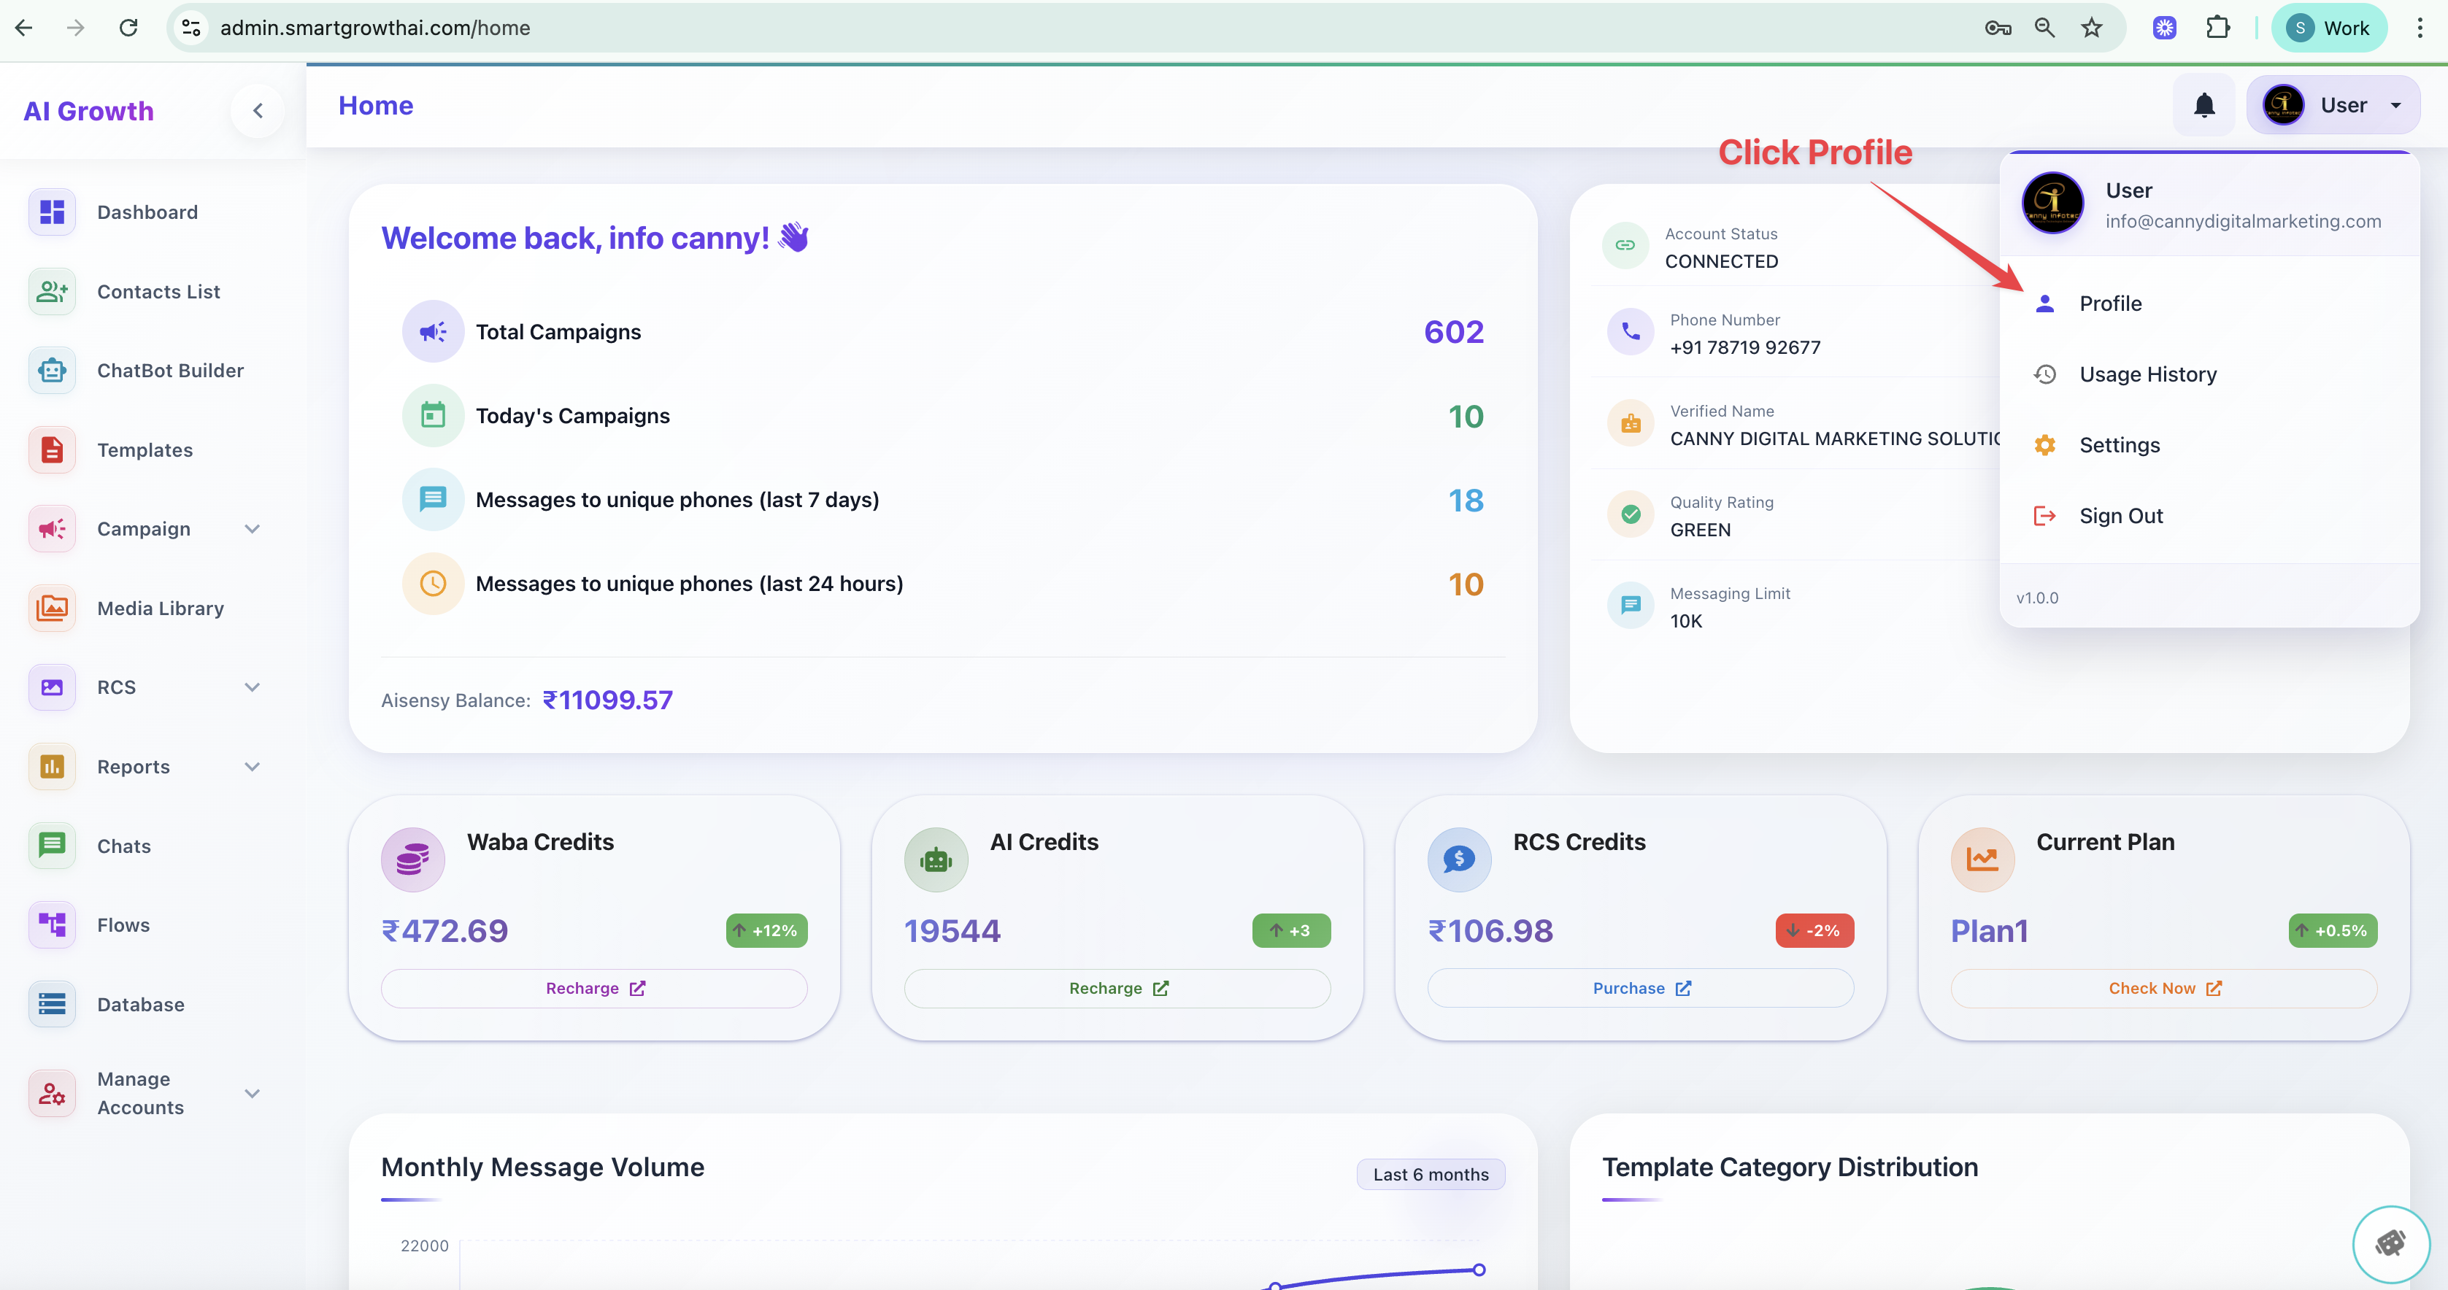Screen dimensions: 2448x1290
Task: Click Recharge under Waba Credits
Action: (594, 988)
